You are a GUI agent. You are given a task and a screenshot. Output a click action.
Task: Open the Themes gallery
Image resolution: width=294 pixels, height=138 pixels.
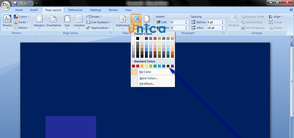[7, 22]
